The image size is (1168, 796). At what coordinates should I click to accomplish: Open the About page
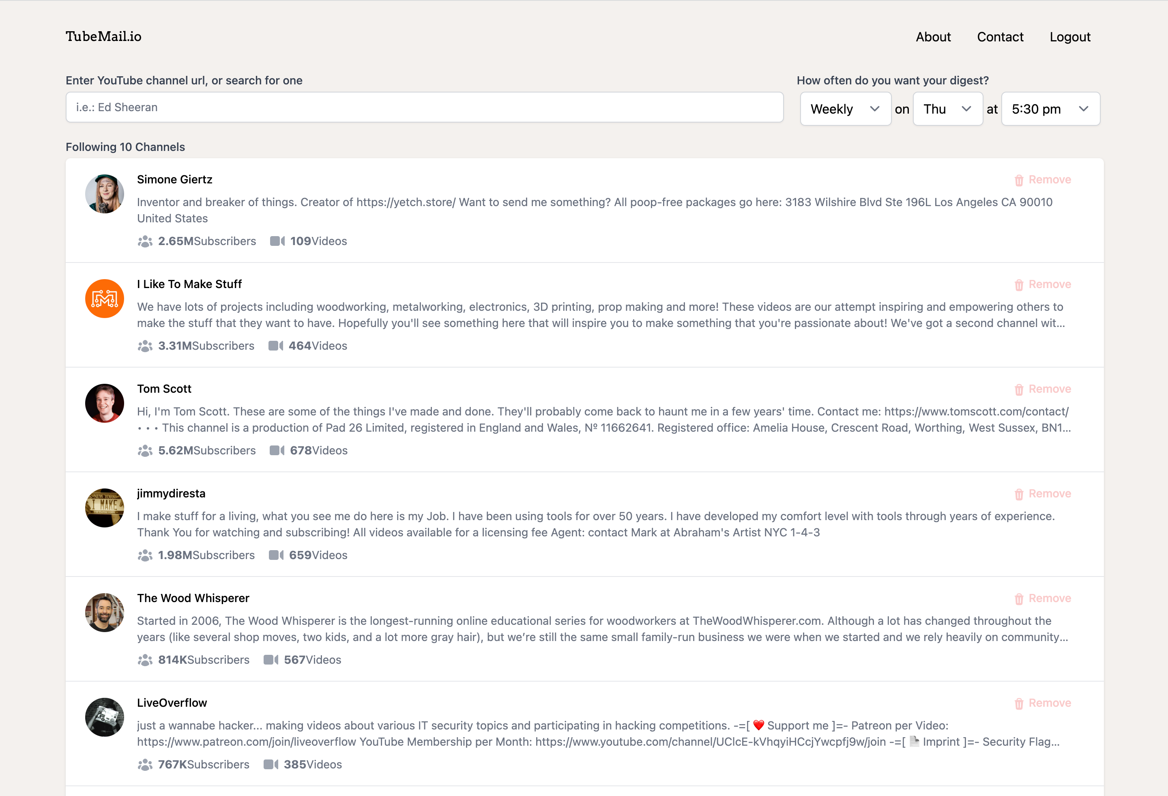933,37
